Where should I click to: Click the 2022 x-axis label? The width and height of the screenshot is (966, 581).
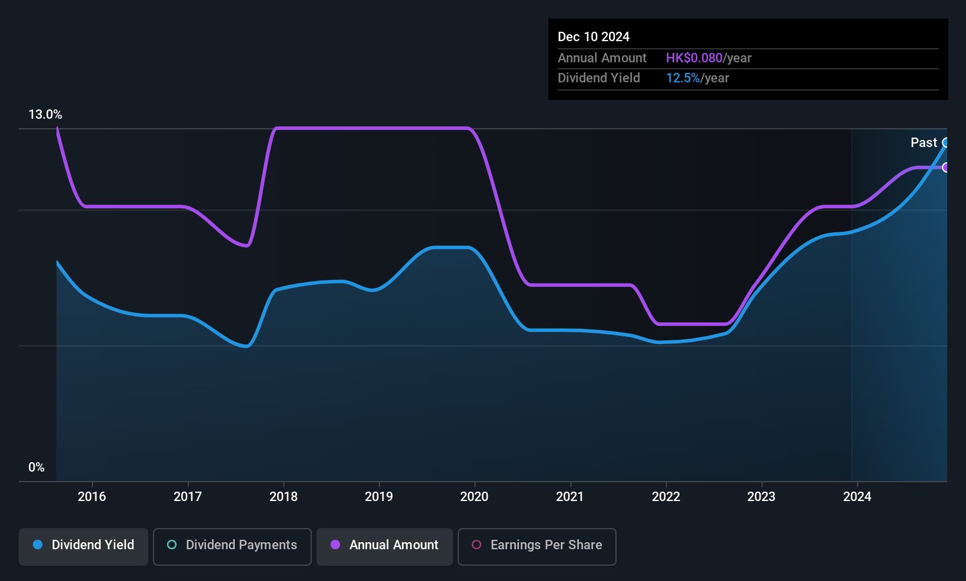click(666, 497)
